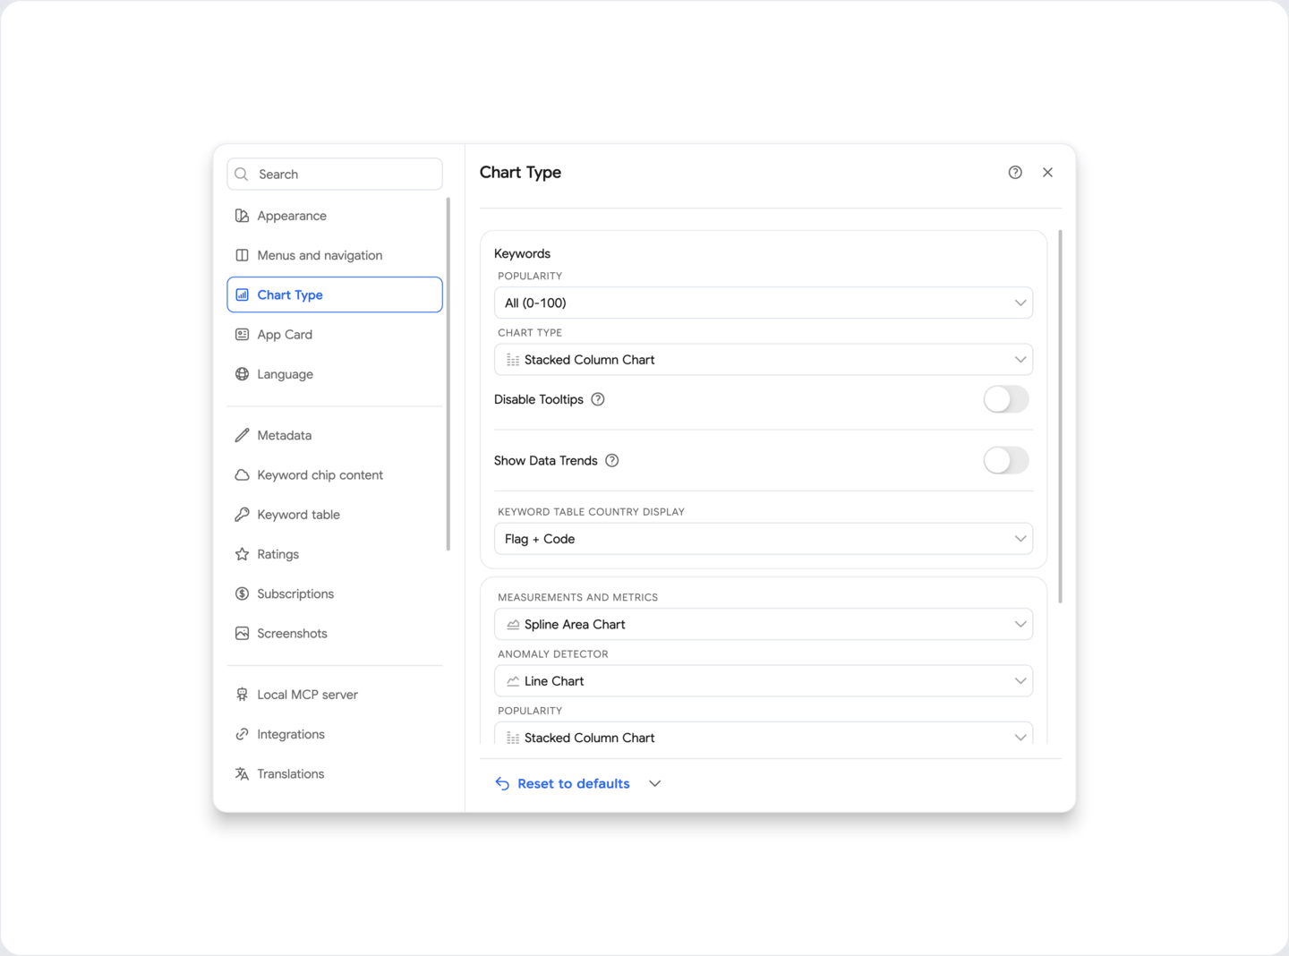Viewport: 1289px width, 956px height.
Task: Click the Local MCP server icon
Action: click(x=242, y=695)
